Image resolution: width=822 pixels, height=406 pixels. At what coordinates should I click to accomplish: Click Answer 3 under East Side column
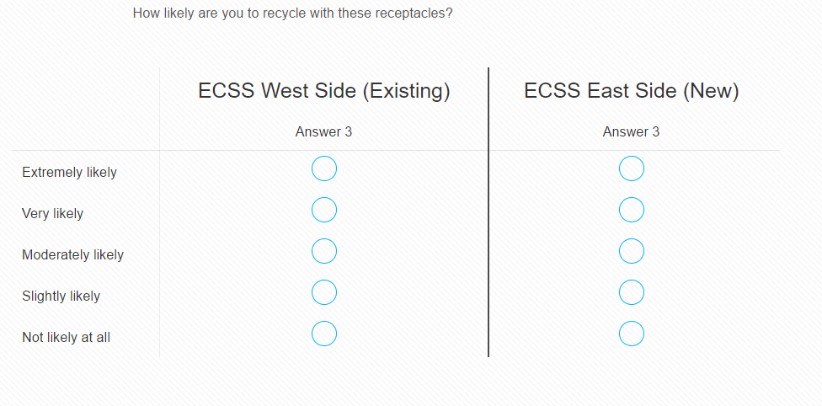tap(632, 132)
